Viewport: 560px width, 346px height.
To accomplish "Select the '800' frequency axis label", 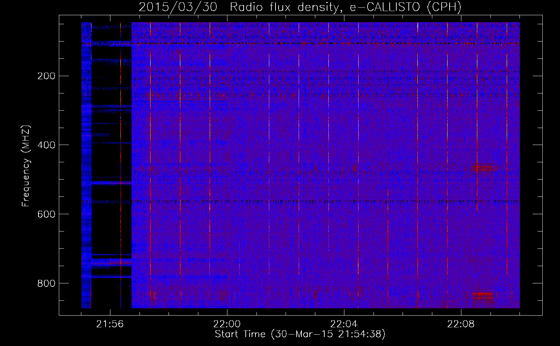I will tap(46, 284).
